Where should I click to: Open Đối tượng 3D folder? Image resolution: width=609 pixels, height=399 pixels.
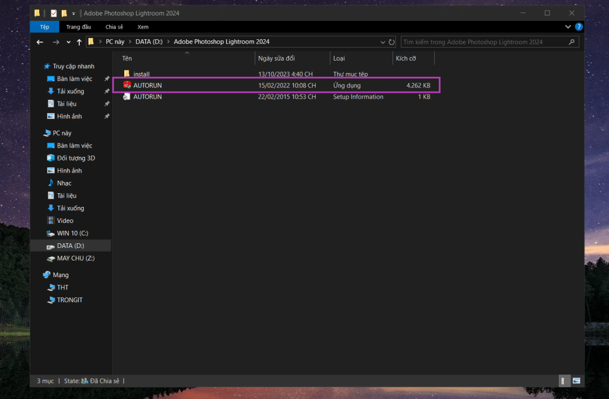coord(71,158)
